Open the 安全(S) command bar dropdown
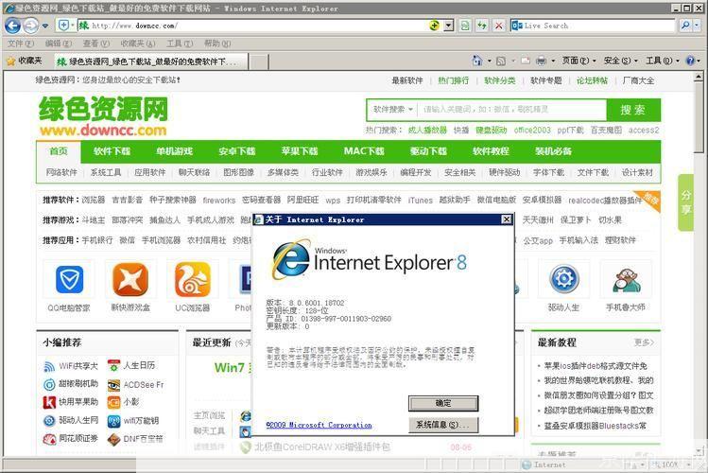 point(621,61)
